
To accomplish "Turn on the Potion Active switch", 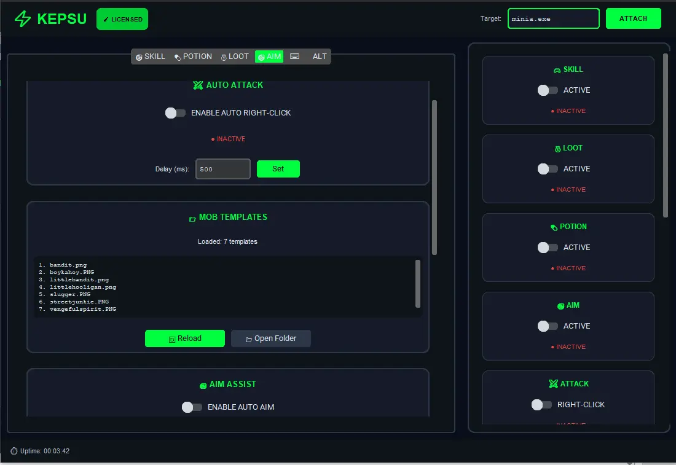I will coord(548,248).
